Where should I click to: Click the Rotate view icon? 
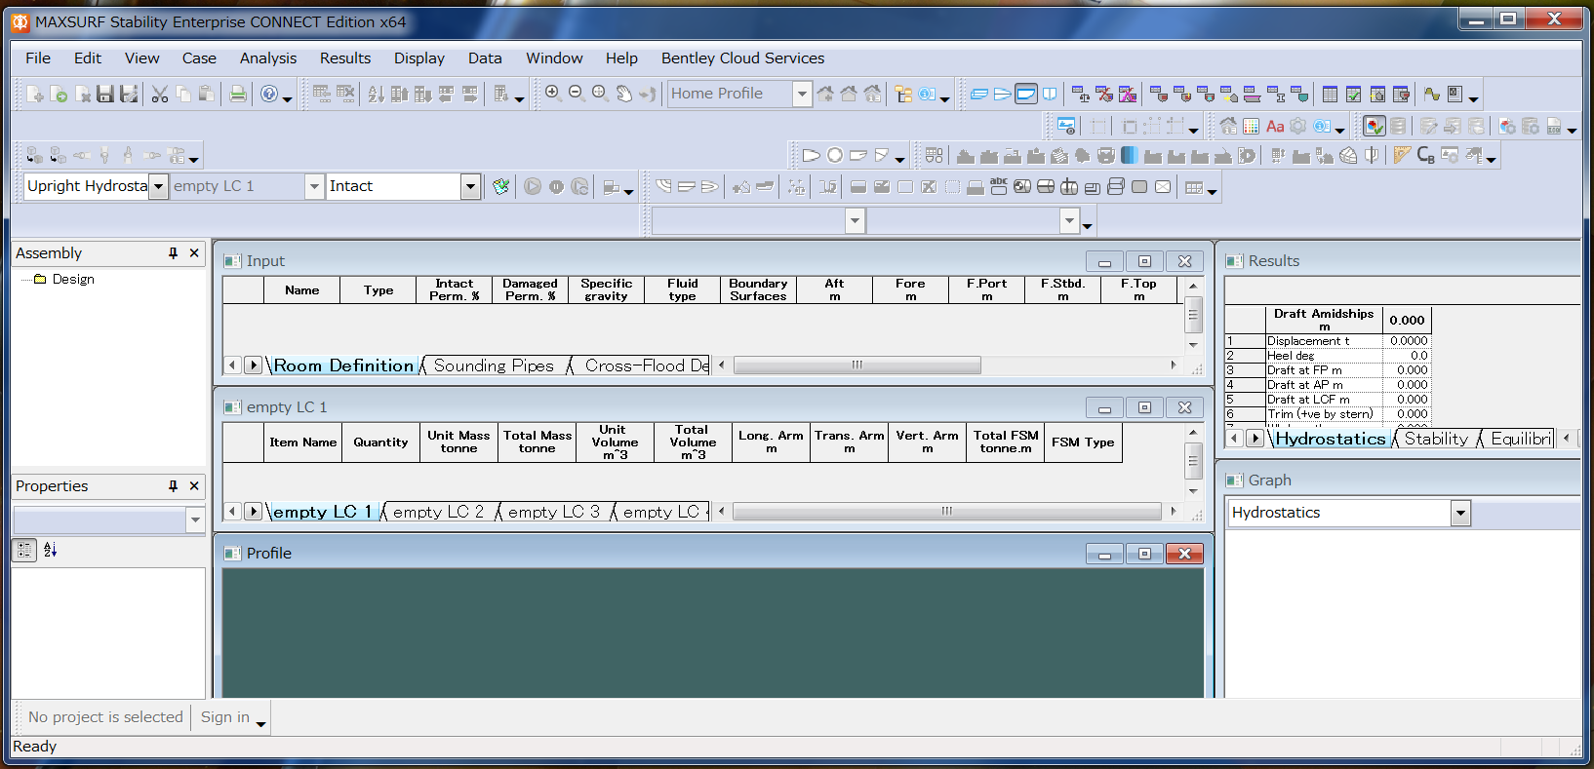pos(648,94)
